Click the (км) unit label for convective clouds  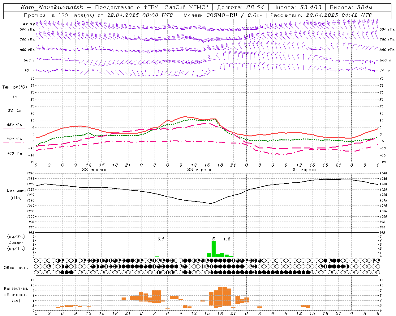click(16, 300)
